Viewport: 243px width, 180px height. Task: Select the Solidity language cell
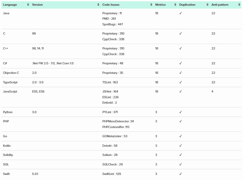(x=8, y=155)
